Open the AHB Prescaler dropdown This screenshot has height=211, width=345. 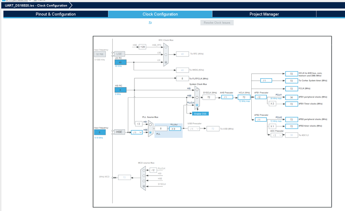[x=227, y=97]
